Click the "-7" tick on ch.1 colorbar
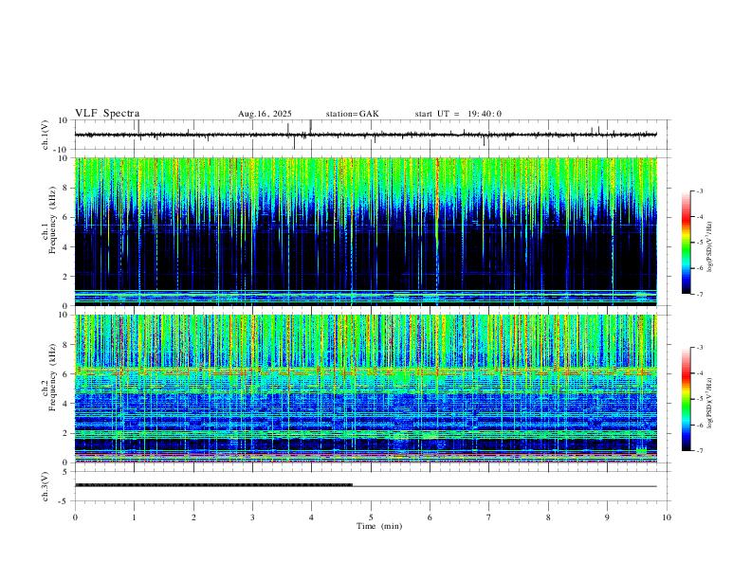This screenshot has width=751, height=580. [x=699, y=294]
